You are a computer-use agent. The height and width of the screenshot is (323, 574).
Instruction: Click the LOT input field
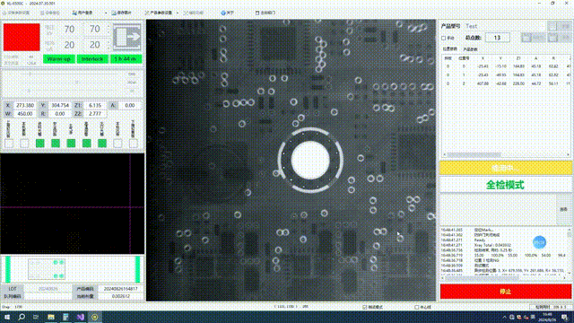pyautogui.click(x=48, y=289)
